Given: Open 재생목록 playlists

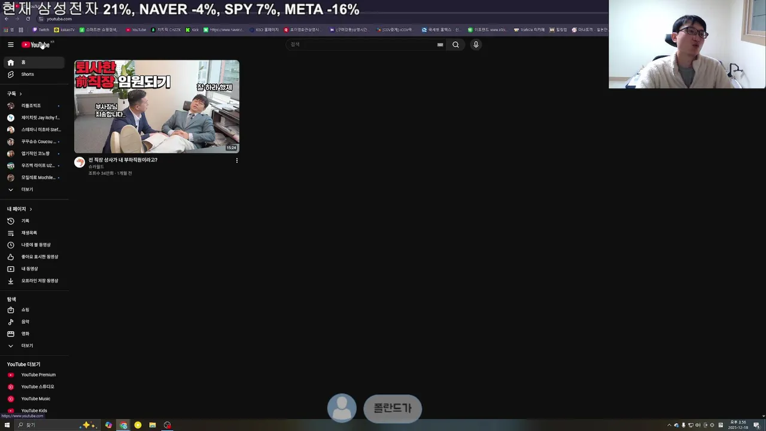Looking at the screenshot, I should pyautogui.click(x=34, y=233).
